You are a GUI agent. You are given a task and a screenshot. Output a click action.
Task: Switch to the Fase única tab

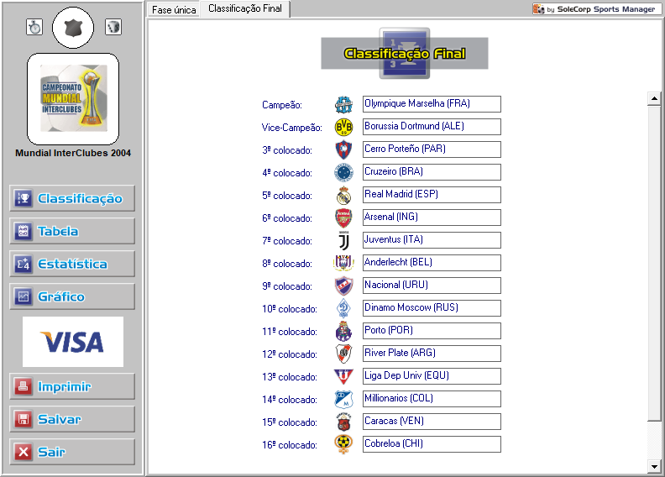(x=174, y=10)
